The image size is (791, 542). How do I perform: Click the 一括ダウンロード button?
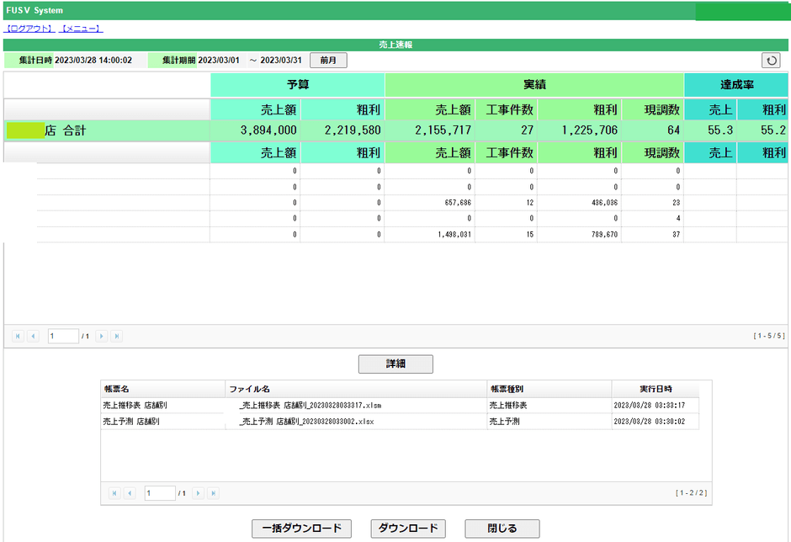(301, 529)
